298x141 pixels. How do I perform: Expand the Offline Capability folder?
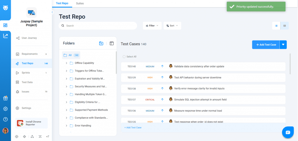[x=67, y=63]
